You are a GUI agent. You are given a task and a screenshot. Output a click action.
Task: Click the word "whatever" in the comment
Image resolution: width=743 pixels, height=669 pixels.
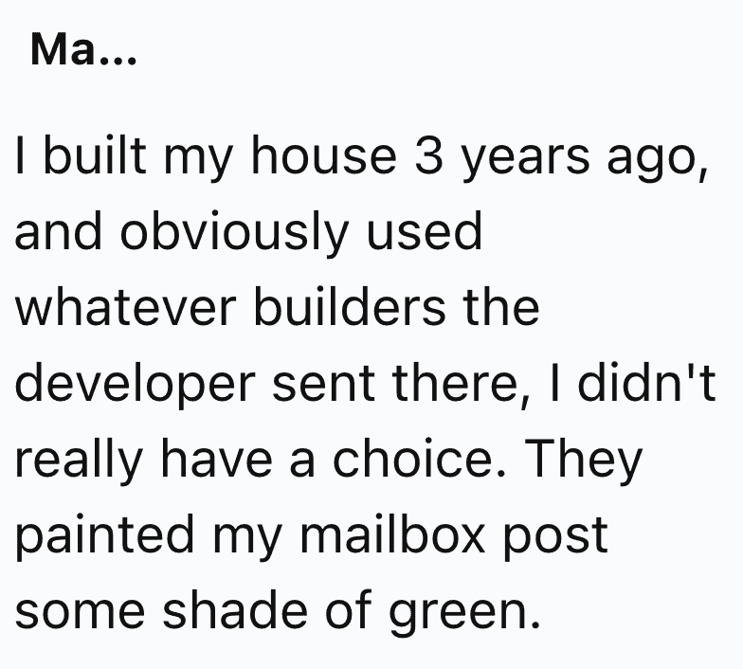[x=125, y=307]
